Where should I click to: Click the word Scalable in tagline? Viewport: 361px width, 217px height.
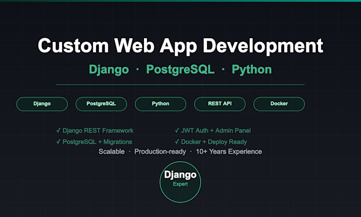tap(111, 152)
